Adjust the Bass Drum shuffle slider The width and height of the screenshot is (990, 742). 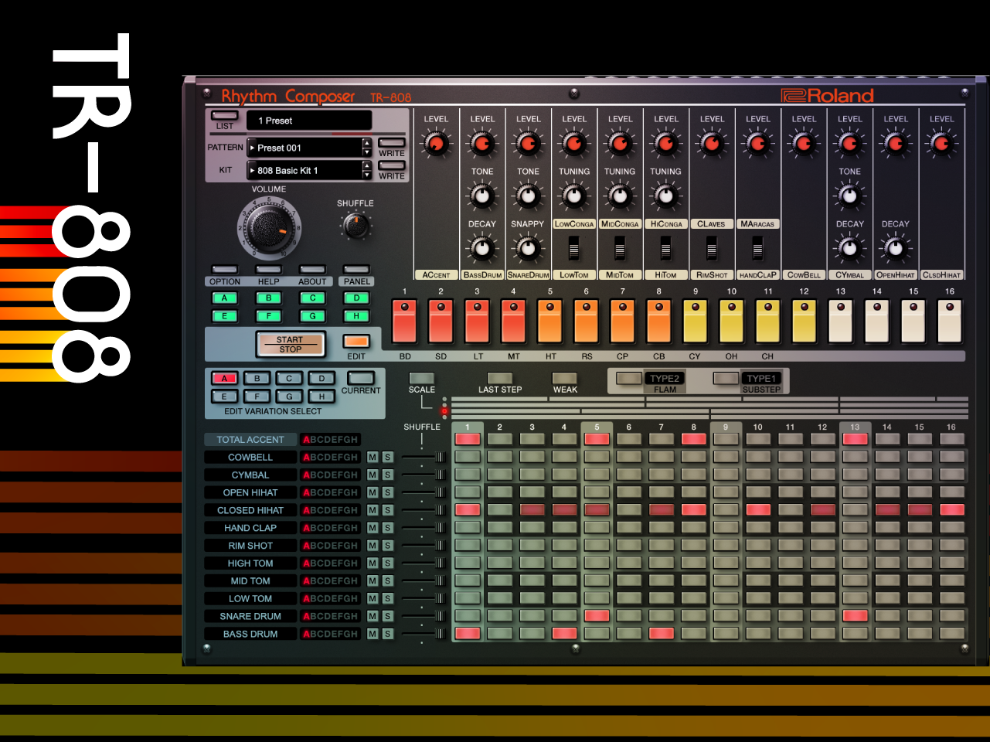pos(441,634)
